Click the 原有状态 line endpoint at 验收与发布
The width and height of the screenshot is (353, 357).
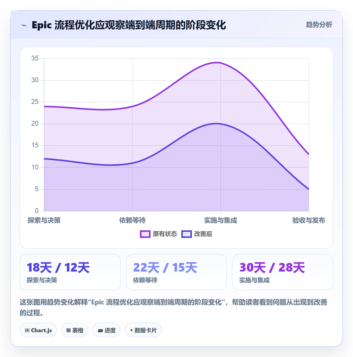pyautogui.click(x=309, y=154)
